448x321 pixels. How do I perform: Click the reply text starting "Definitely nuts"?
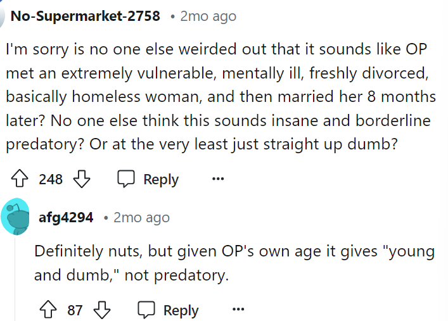pyautogui.click(x=234, y=263)
